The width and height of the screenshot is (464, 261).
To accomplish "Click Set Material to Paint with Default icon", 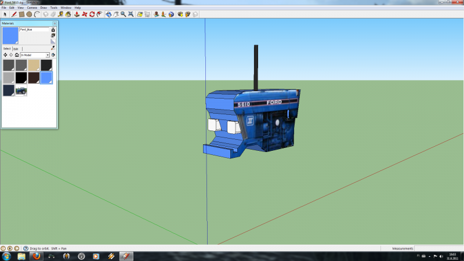I will click(x=53, y=41).
